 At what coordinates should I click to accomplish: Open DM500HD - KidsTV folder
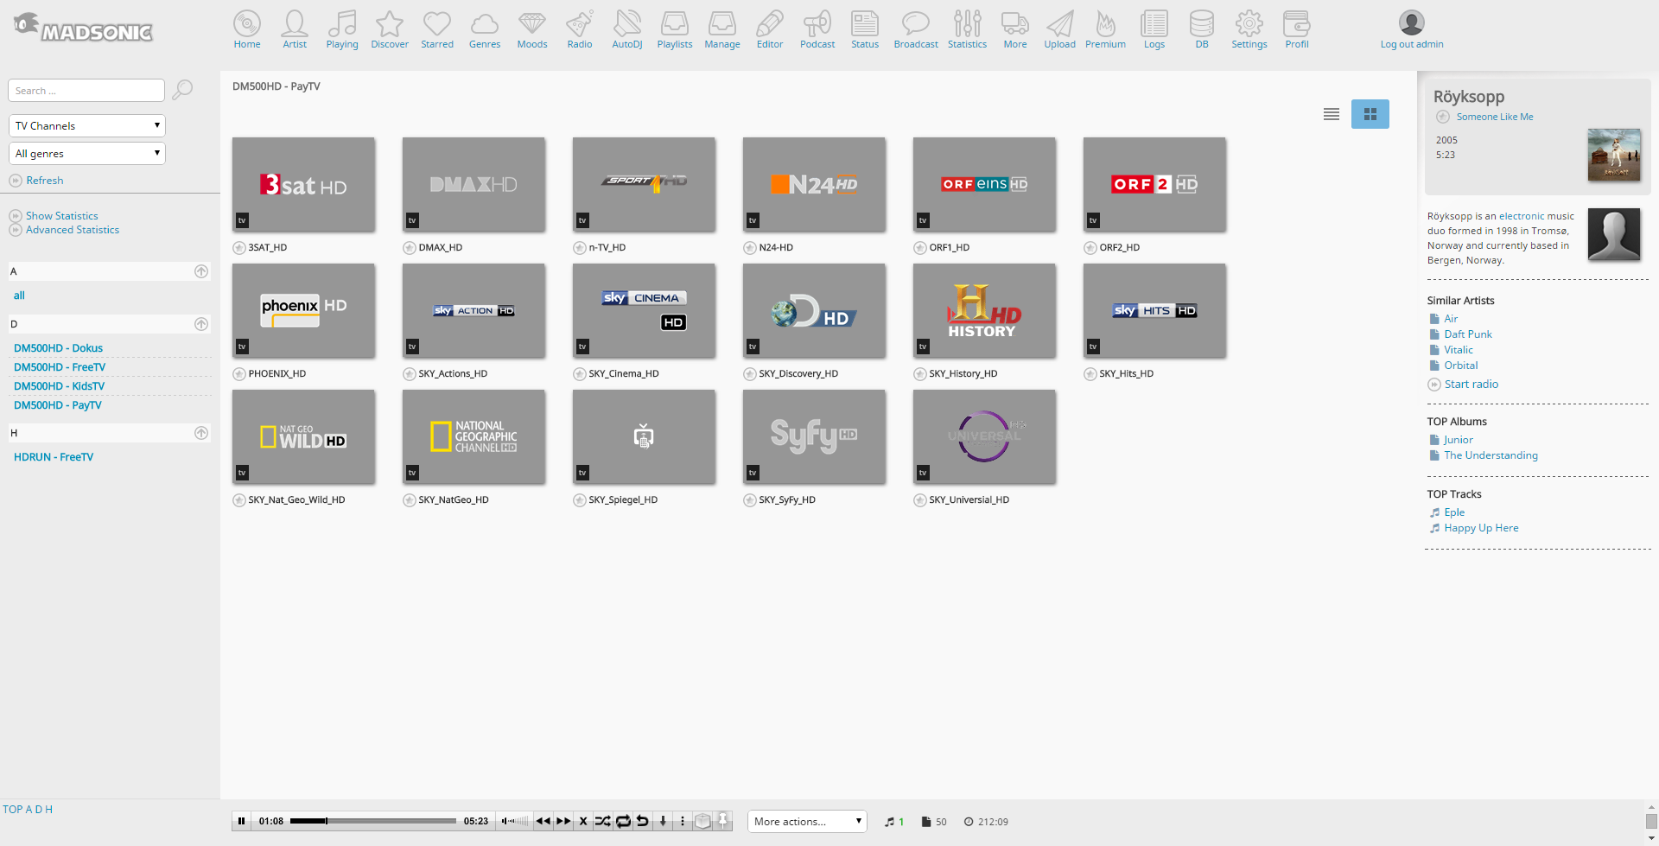tap(59, 386)
